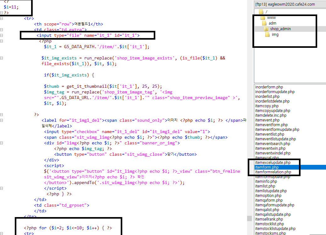This screenshot has width=326, height=235.
Task: Select itemqalistupdate.php in the file list
Action: (x=273, y=215)
